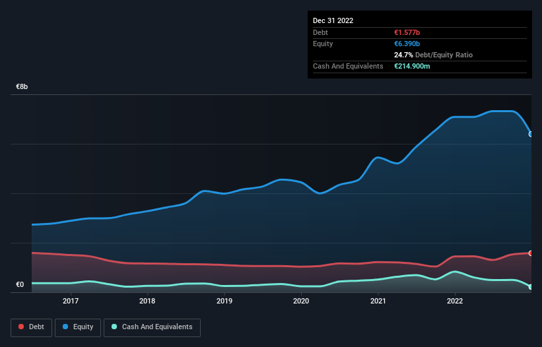Click the 2017 x-axis label
The image size is (542, 347).
[x=71, y=301]
